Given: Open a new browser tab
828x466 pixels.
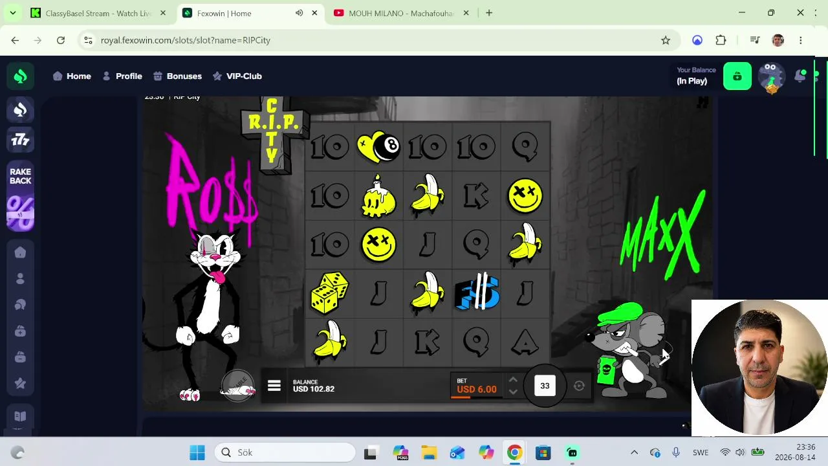Looking at the screenshot, I should point(489,13).
